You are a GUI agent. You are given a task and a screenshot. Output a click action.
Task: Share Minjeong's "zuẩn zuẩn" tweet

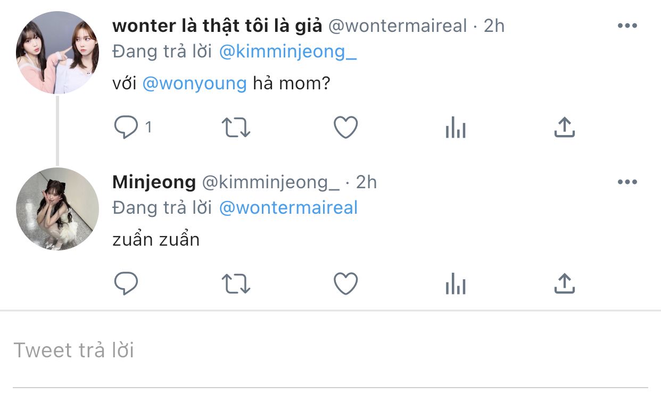[565, 283]
